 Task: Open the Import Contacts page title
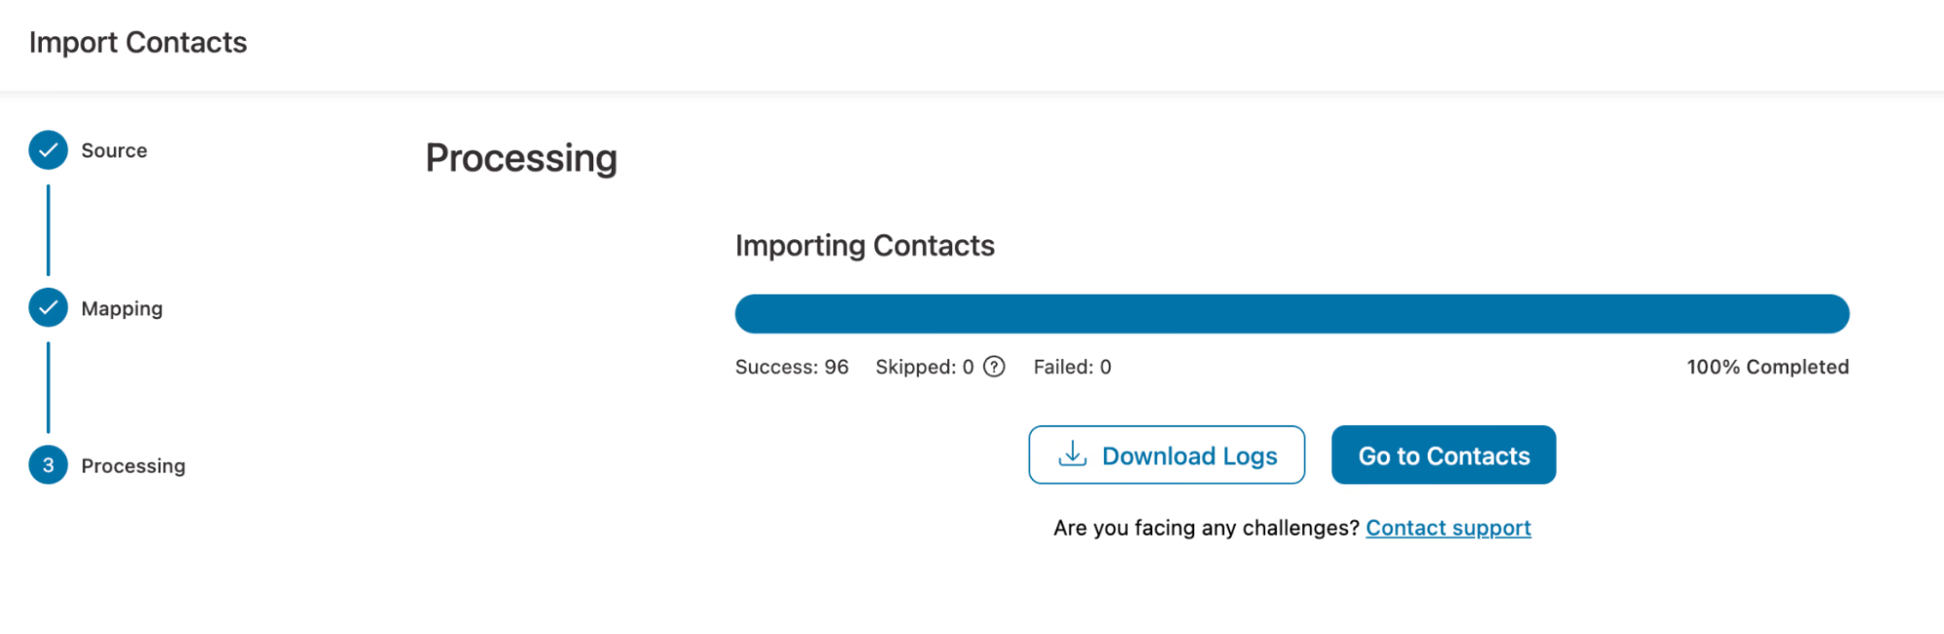[138, 42]
